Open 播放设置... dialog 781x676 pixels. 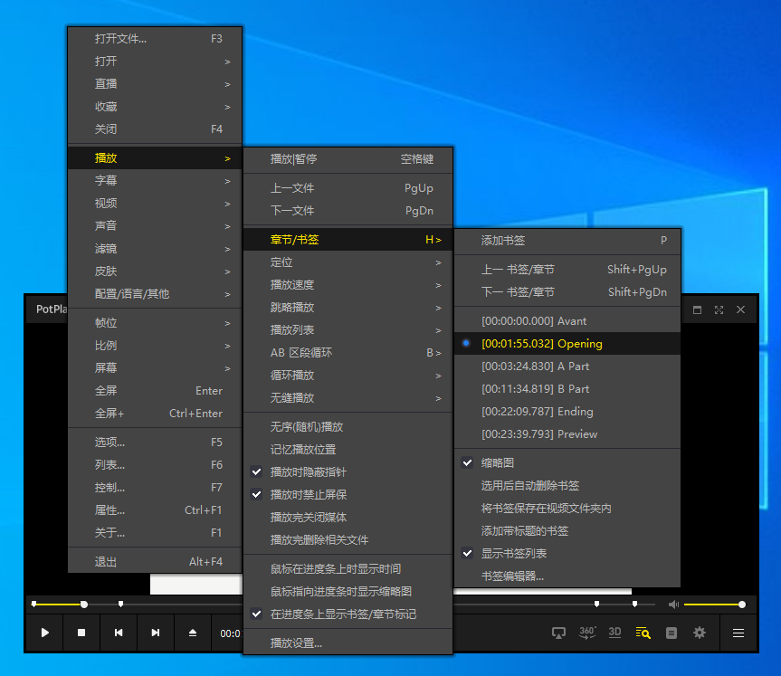click(348, 643)
